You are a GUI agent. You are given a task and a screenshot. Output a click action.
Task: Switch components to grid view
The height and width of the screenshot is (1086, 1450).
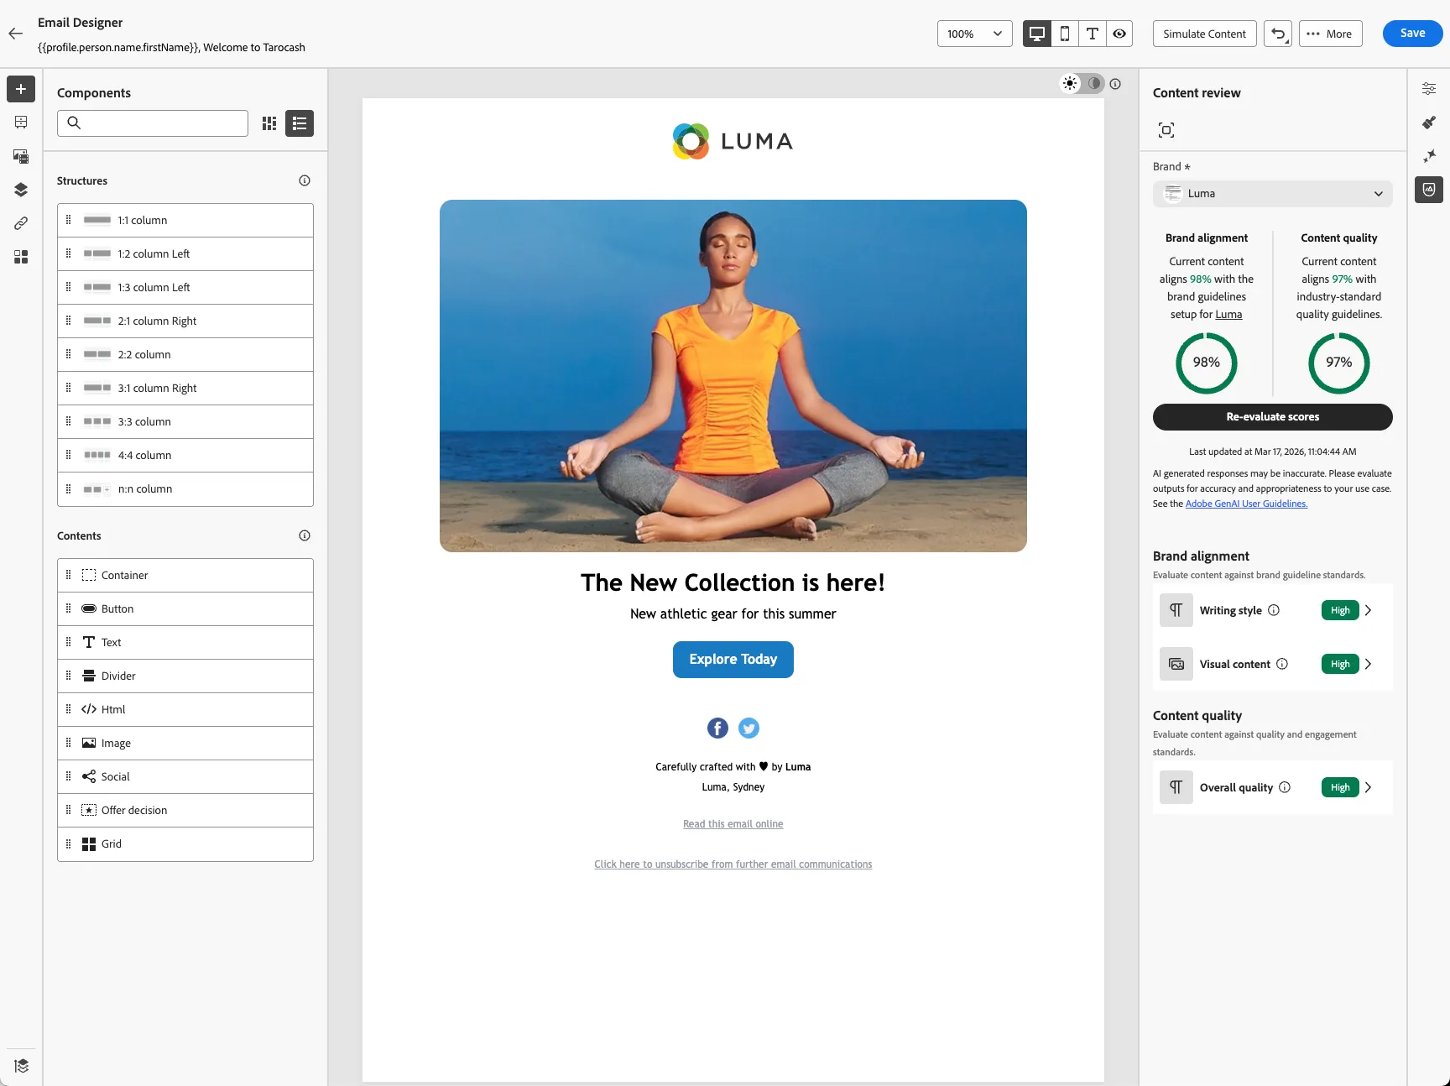pos(269,123)
